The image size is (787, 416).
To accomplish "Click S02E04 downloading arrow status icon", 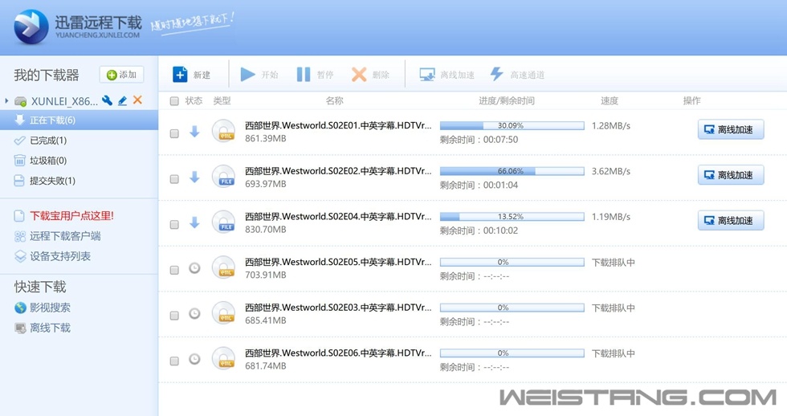I will click(x=194, y=222).
